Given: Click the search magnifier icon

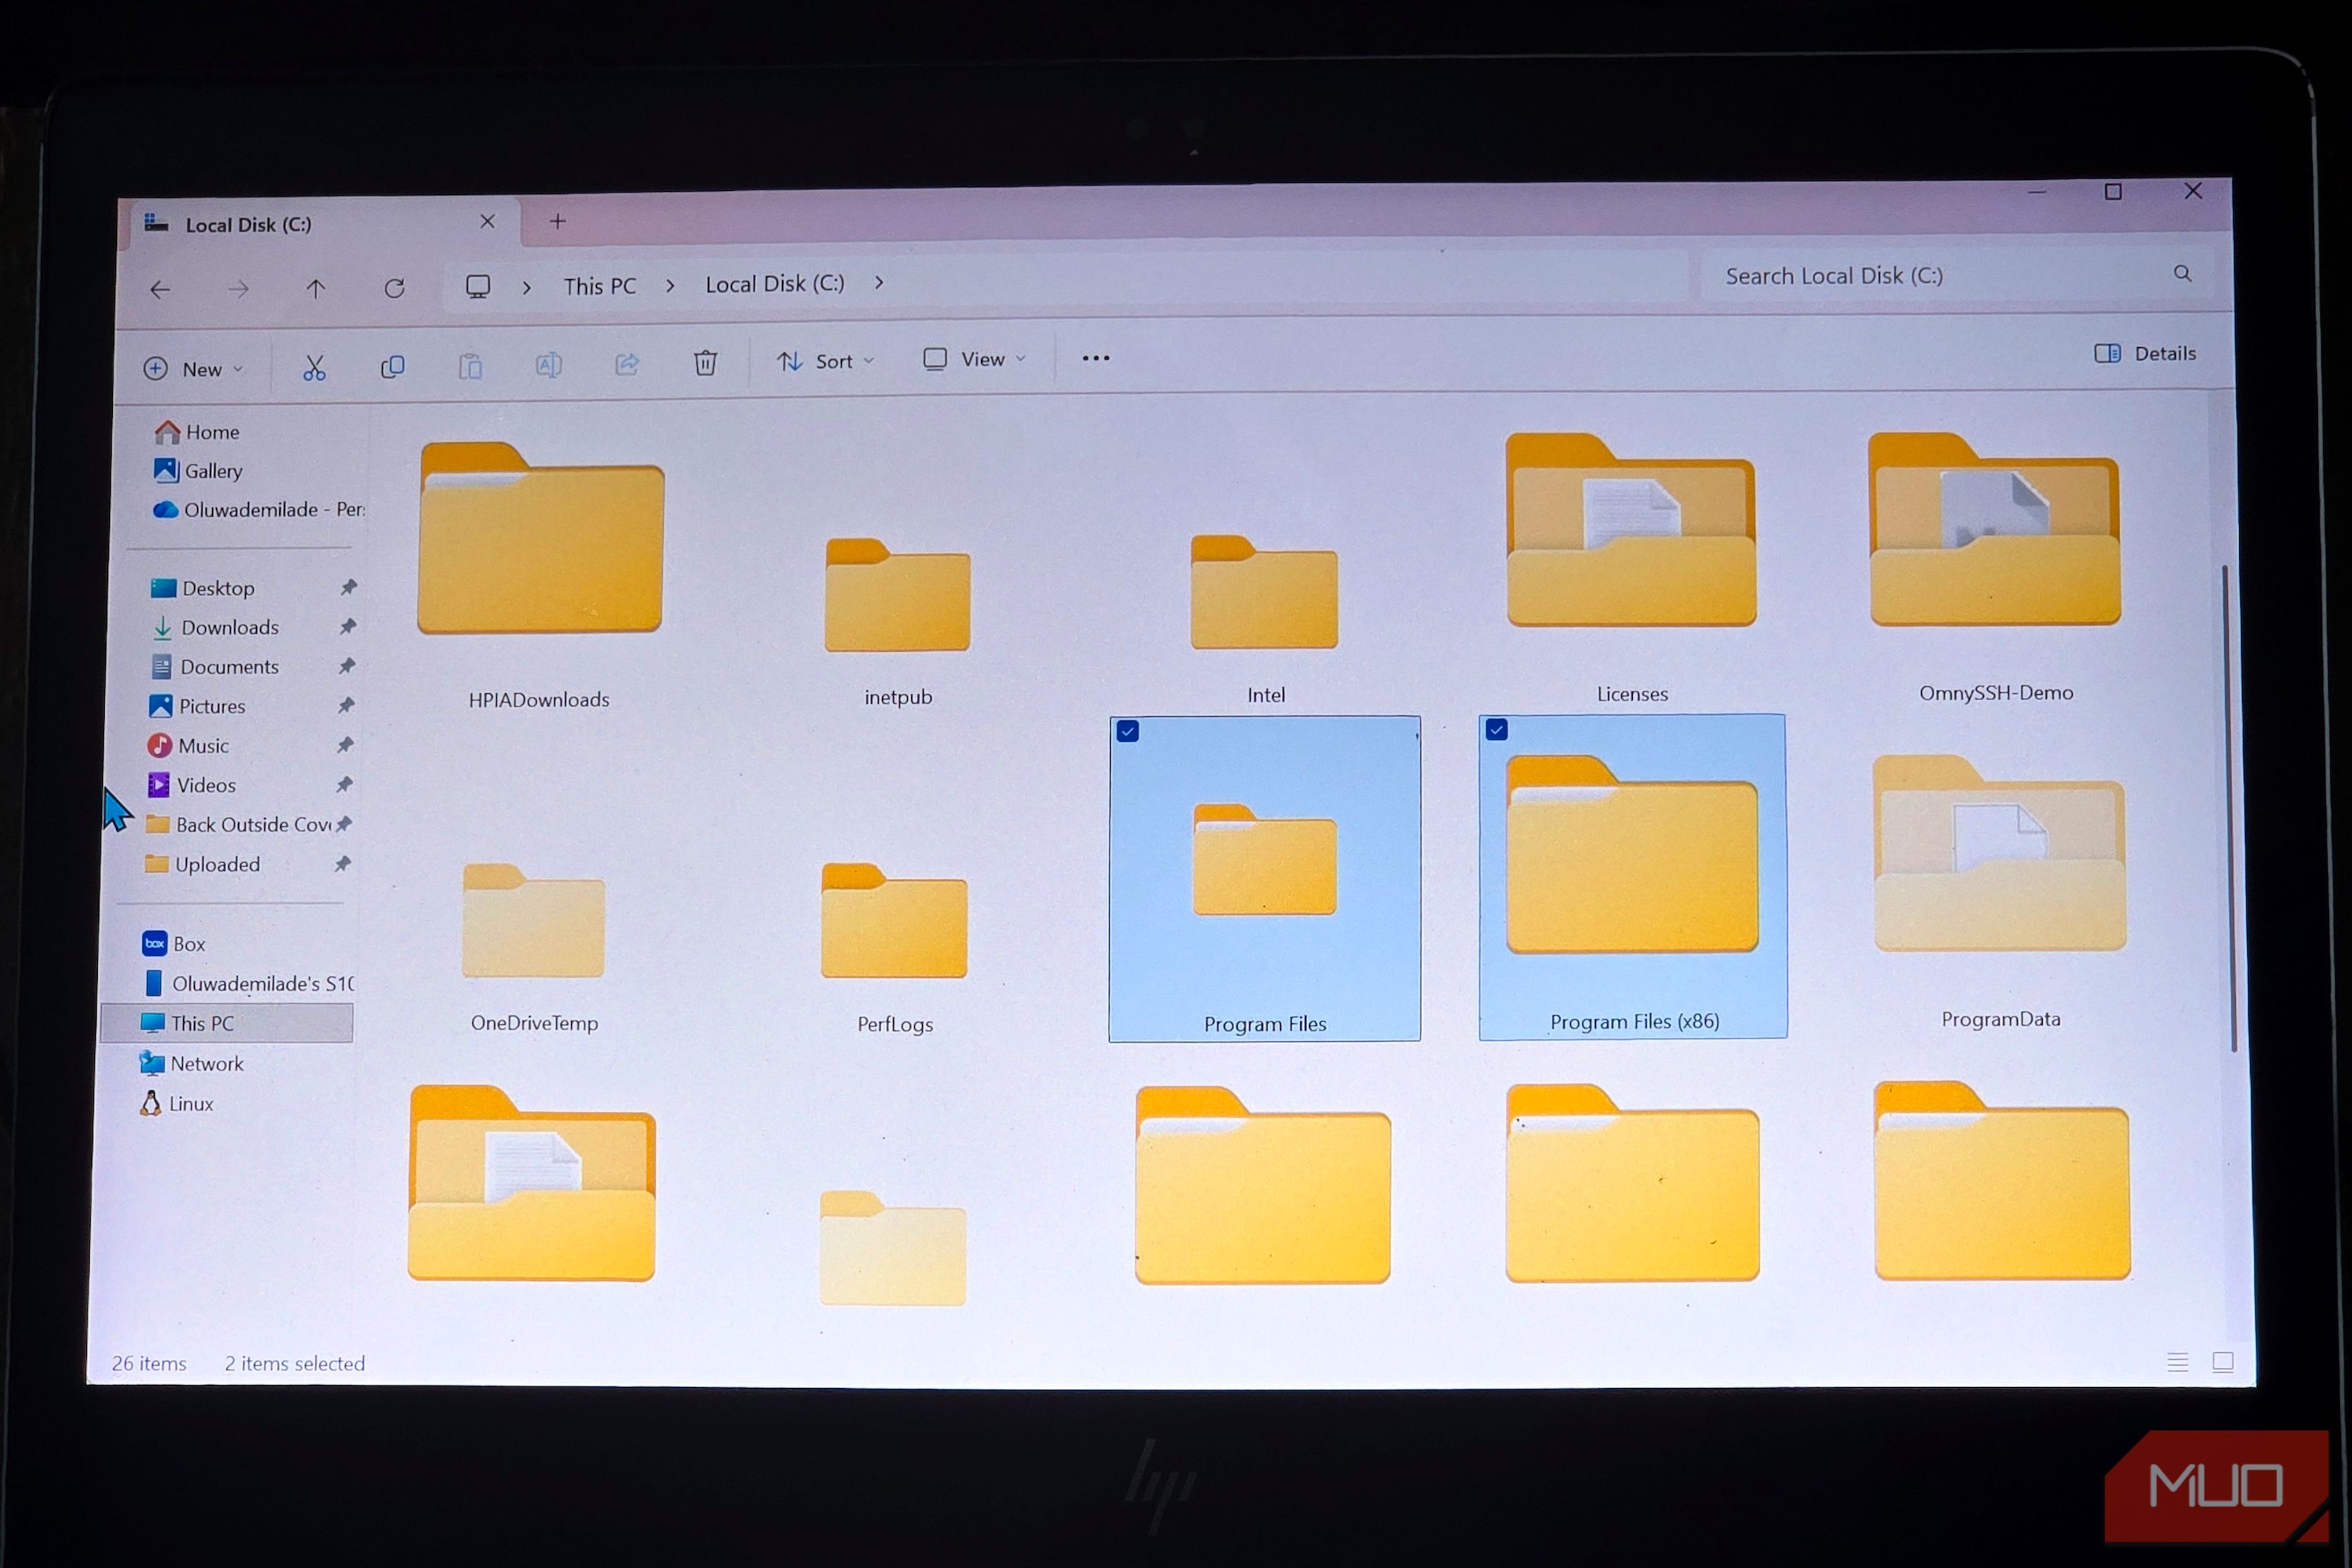Looking at the screenshot, I should point(2182,274).
